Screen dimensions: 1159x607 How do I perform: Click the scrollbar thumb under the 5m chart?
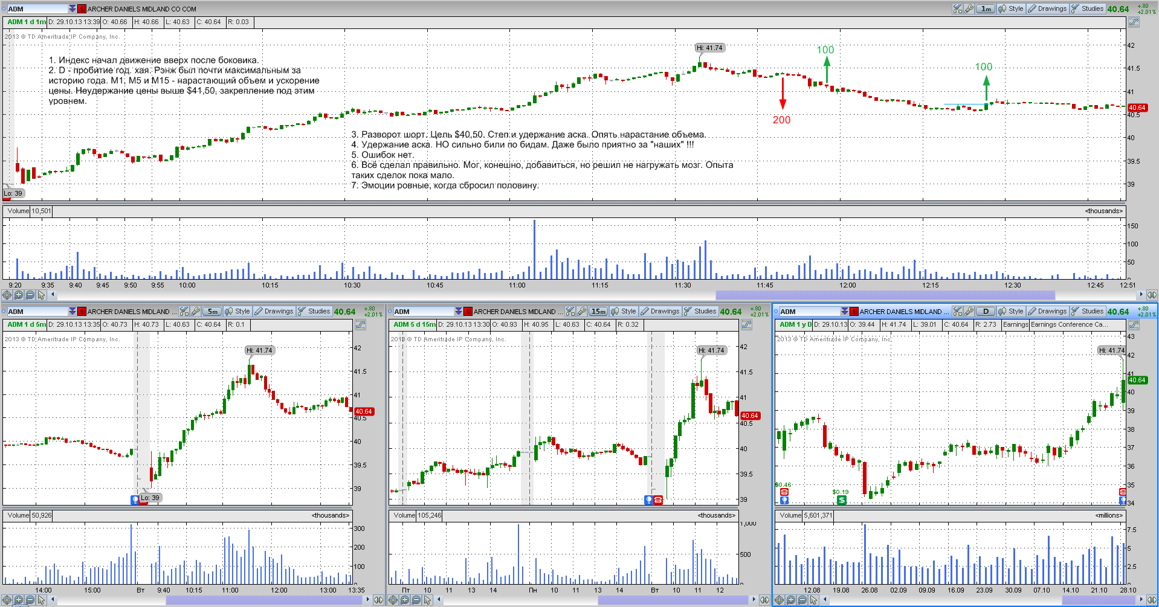[x=264, y=600]
